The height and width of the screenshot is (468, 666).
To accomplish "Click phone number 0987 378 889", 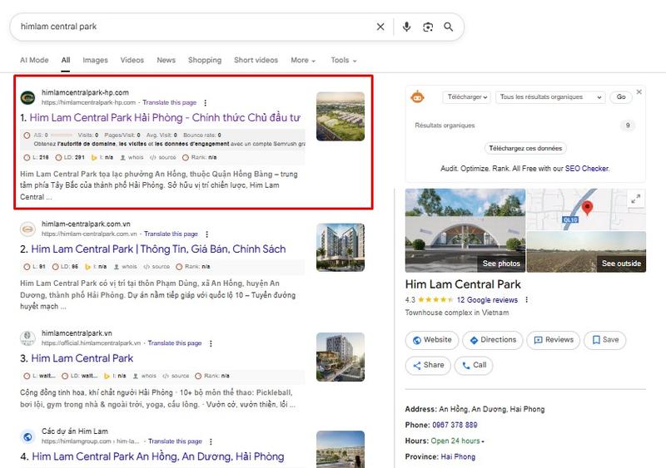I will pyautogui.click(x=455, y=425).
